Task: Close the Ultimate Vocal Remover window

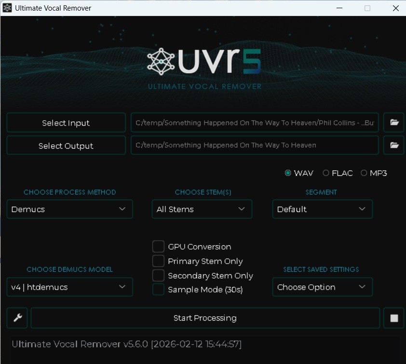Action: pyautogui.click(x=395, y=8)
